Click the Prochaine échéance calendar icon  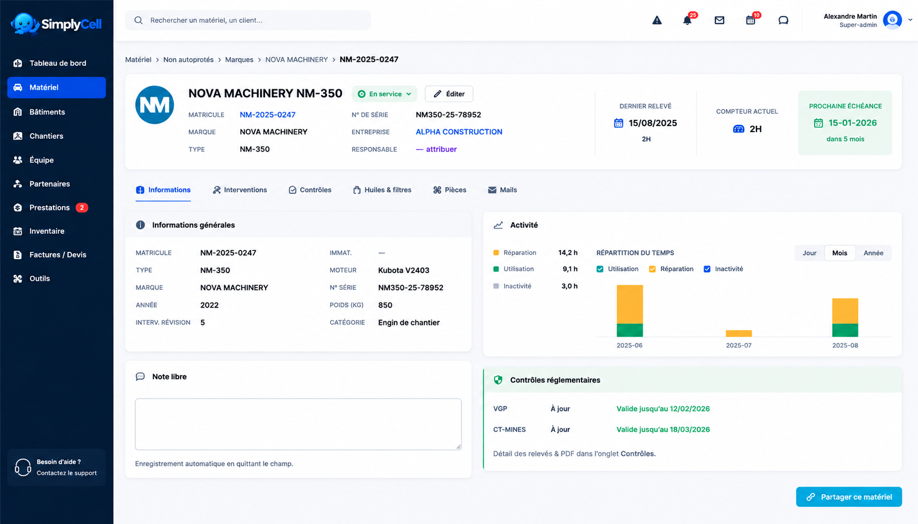(x=818, y=123)
